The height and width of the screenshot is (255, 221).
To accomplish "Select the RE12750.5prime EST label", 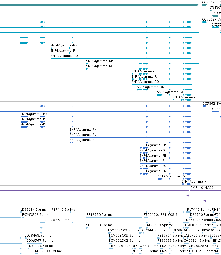I will point(99,215).
